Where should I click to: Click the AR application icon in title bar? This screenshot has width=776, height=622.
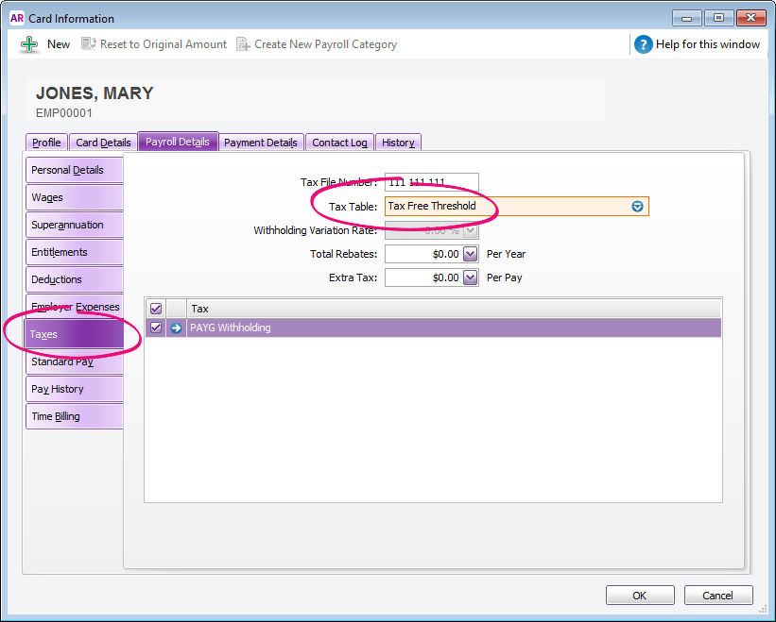point(16,18)
